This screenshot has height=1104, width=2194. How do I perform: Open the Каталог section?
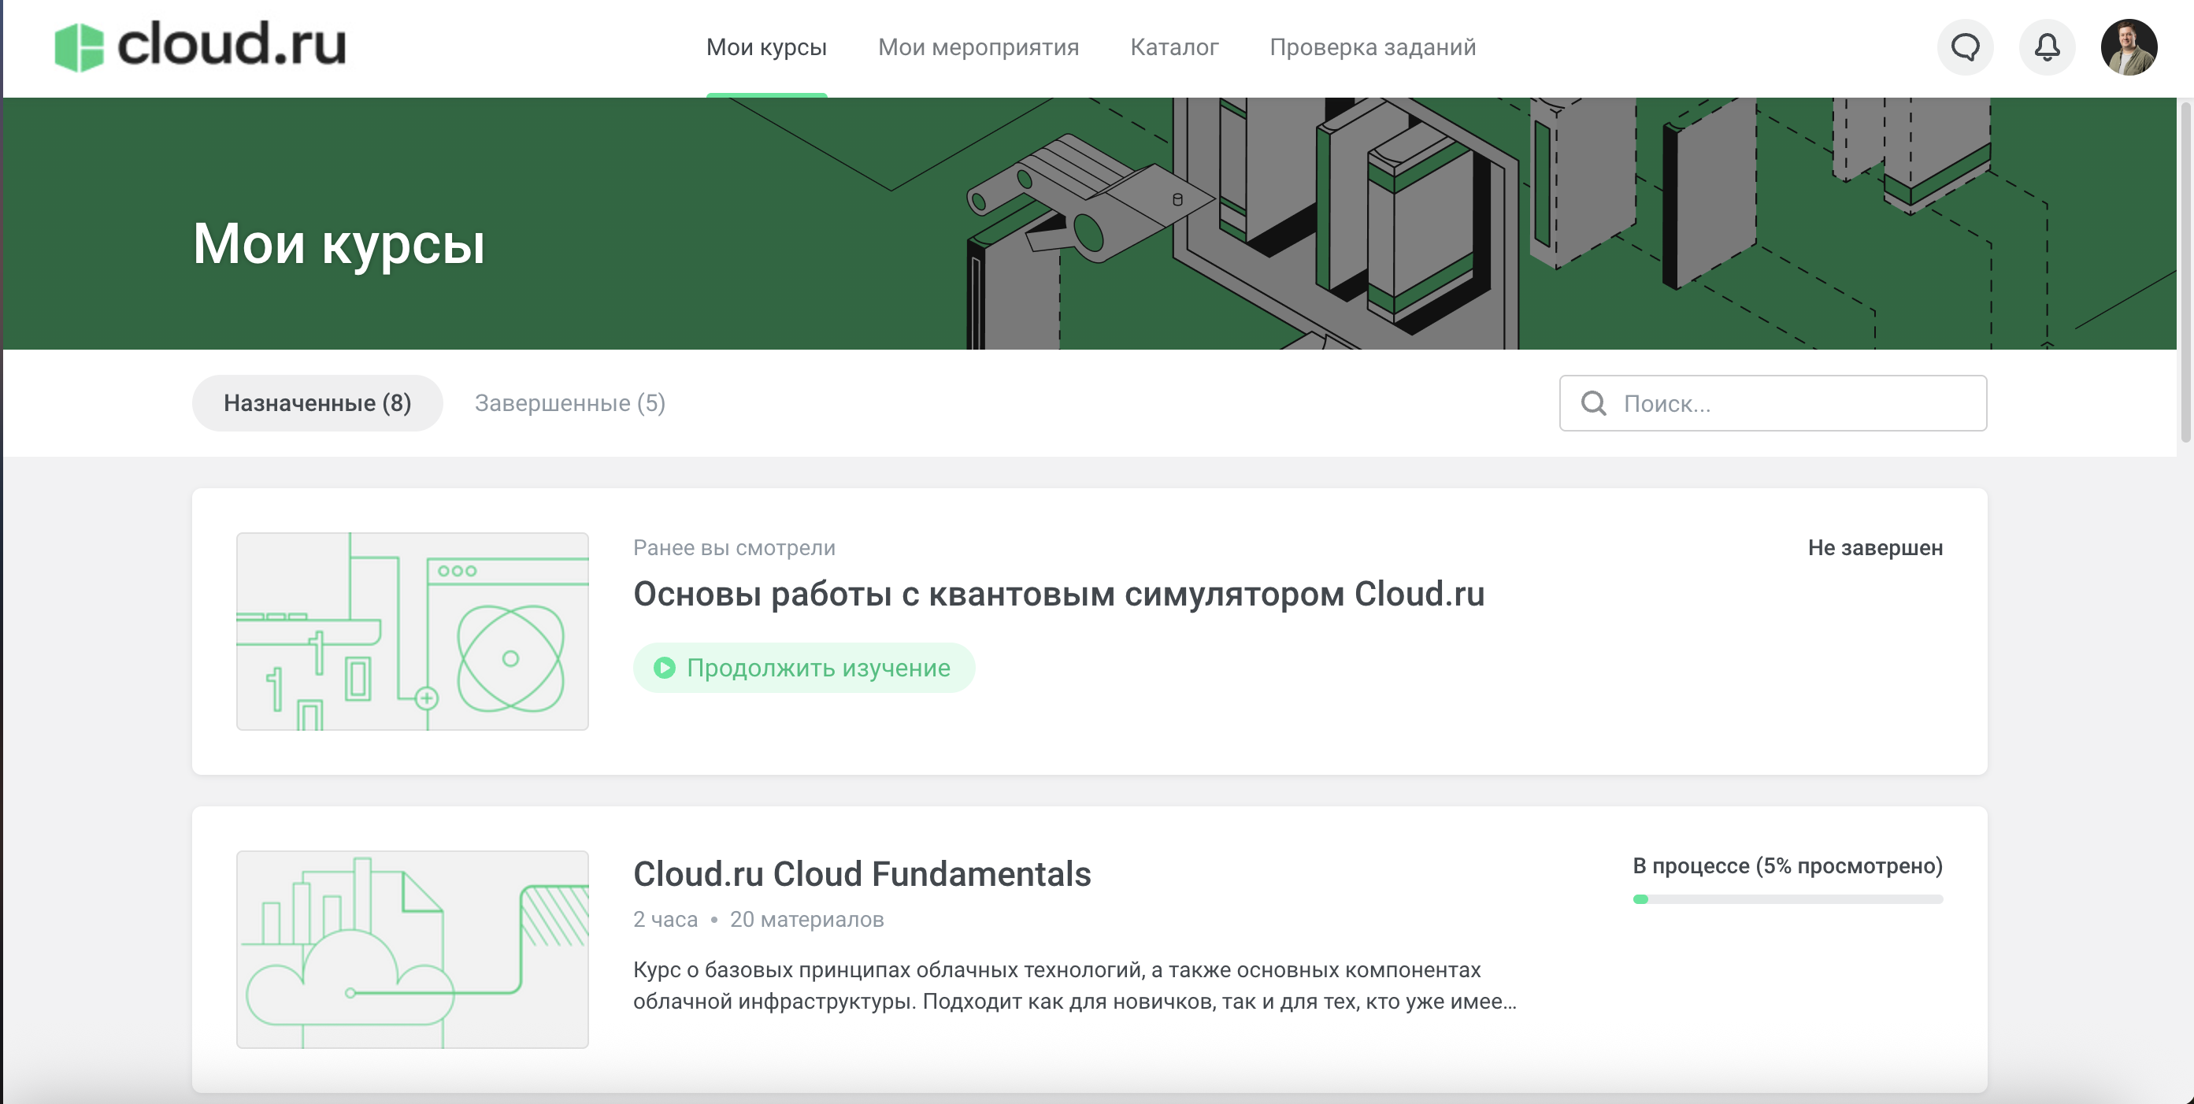coord(1174,46)
